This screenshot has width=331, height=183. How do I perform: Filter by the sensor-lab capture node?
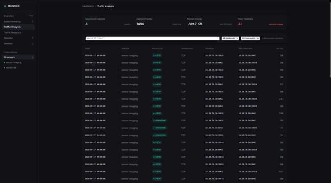tap(18, 68)
